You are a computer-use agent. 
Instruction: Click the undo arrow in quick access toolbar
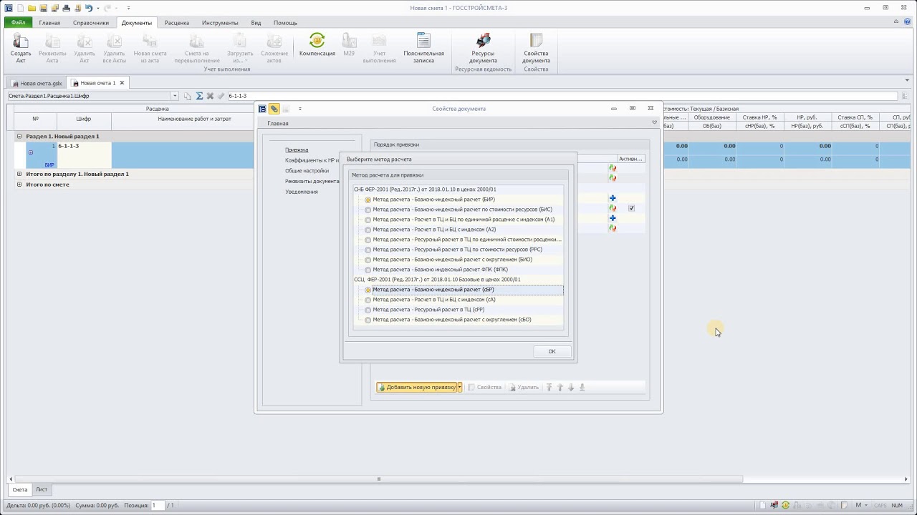pos(89,8)
